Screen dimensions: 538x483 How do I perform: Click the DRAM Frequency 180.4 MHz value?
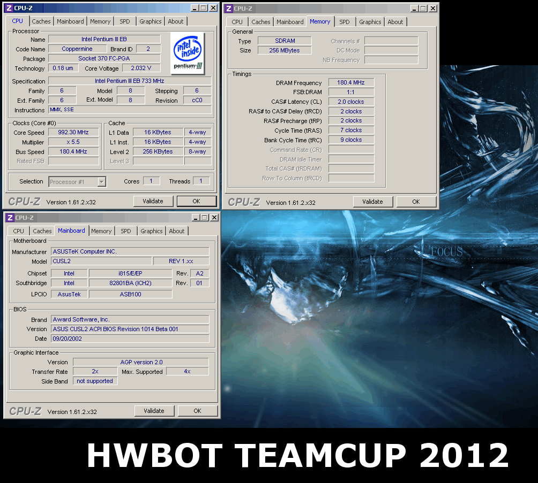click(x=351, y=82)
